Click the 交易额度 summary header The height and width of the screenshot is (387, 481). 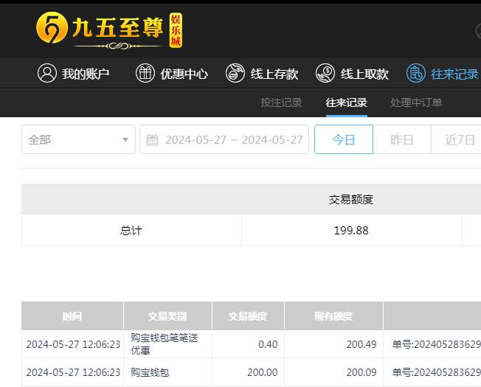click(x=351, y=200)
